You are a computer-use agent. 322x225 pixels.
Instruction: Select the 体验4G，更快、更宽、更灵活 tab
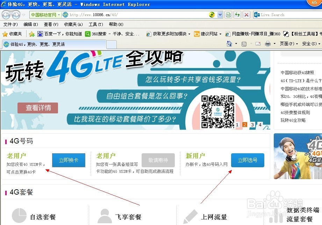click(54, 44)
